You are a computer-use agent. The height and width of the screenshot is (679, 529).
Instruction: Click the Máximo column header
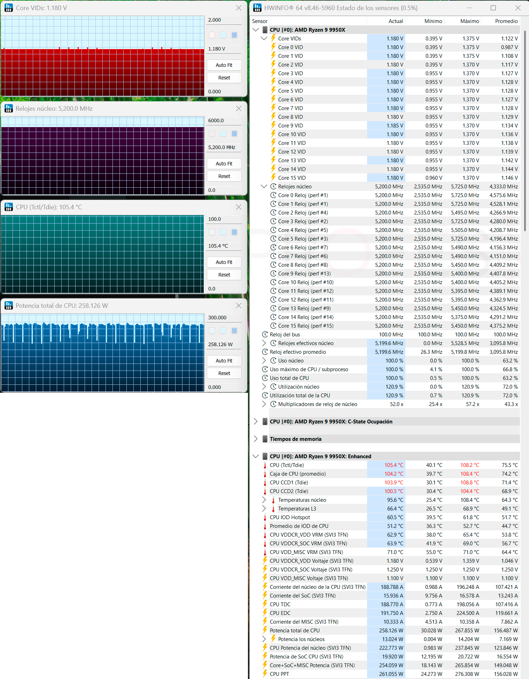coord(463,21)
